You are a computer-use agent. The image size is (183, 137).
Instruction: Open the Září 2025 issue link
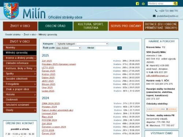click(47, 61)
